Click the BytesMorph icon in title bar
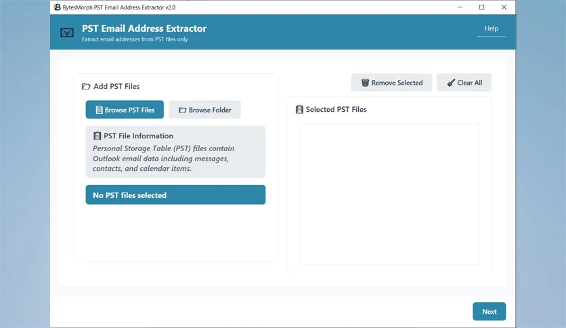 [57, 7]
